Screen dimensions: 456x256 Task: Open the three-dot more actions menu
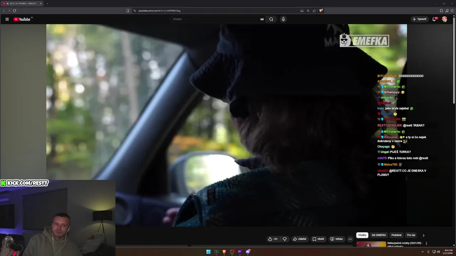pos(350,239)
